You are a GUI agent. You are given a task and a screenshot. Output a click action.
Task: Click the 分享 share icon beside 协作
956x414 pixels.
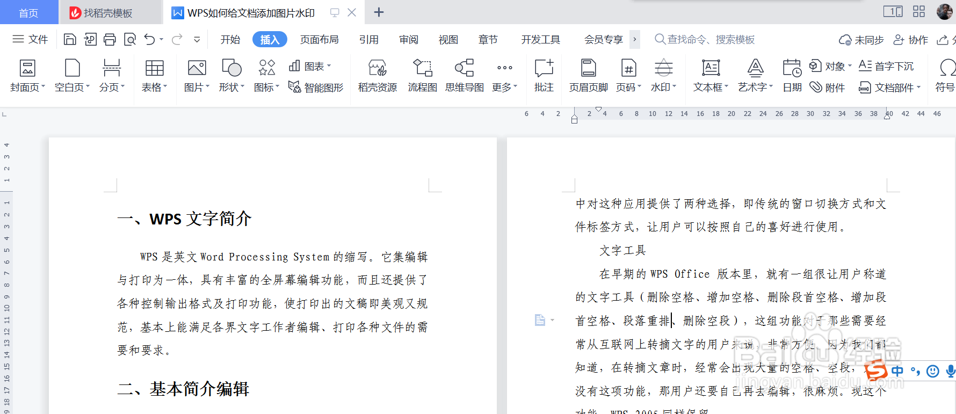943,40
